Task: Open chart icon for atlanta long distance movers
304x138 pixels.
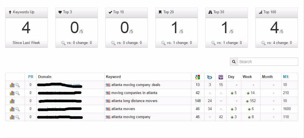Action: point(12,101)
